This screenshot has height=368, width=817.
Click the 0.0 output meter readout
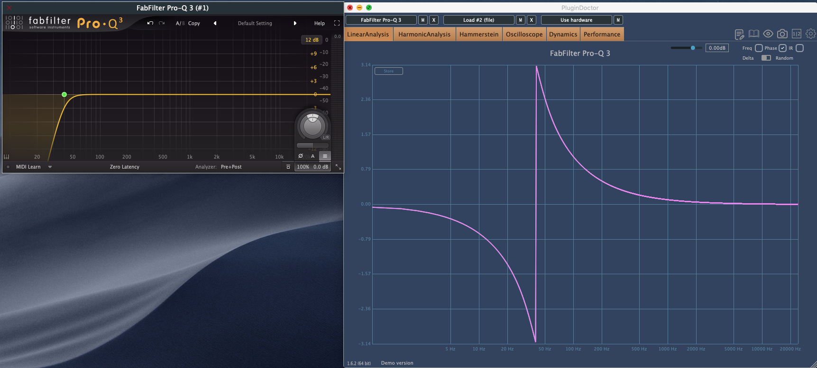pos(337,36)
